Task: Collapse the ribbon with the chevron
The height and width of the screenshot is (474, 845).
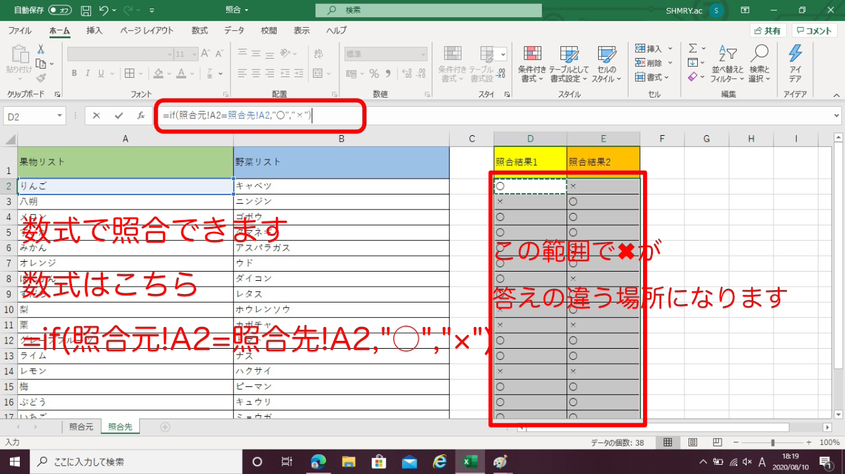Action: click(837, 94)
